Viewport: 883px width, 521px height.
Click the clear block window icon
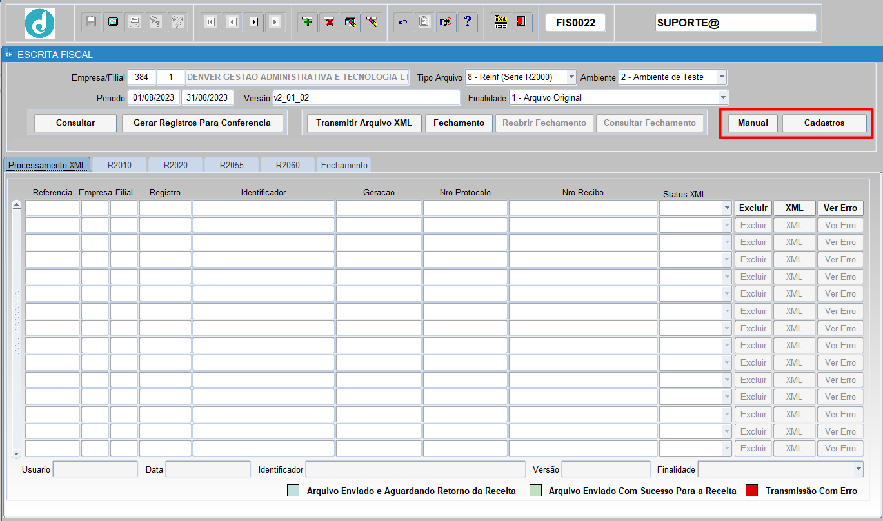(351, 22)
